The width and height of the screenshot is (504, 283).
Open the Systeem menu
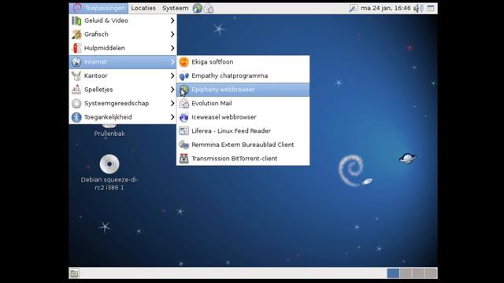click(x=175, y=8)
